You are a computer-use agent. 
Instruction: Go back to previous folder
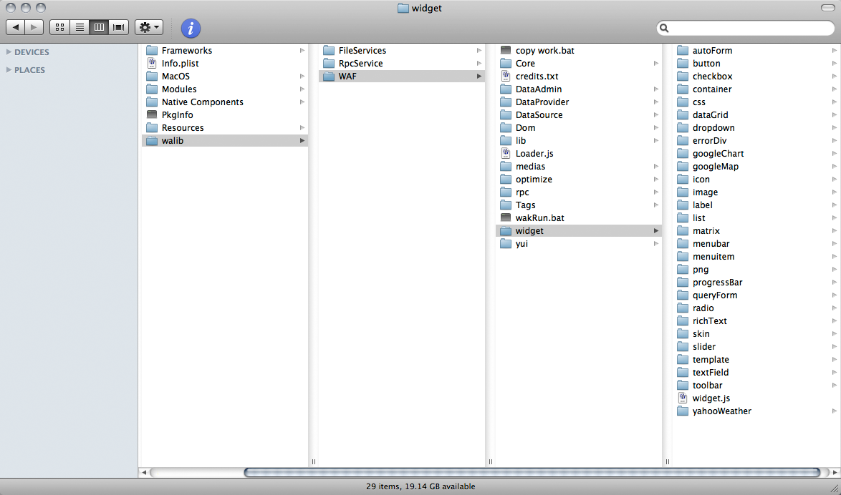16,27
